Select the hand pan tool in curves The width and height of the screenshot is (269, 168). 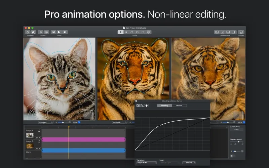pyautogui.click(x=147, y=106)
